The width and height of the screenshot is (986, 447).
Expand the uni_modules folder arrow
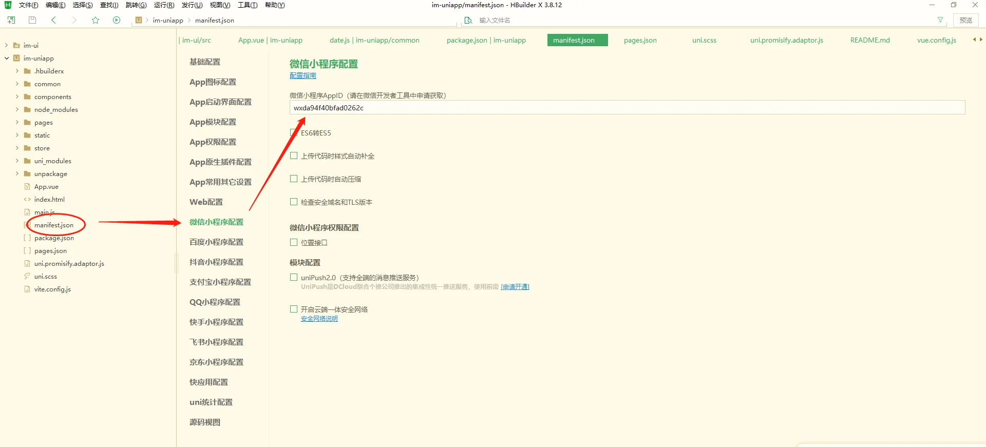[x=17, y=161]
